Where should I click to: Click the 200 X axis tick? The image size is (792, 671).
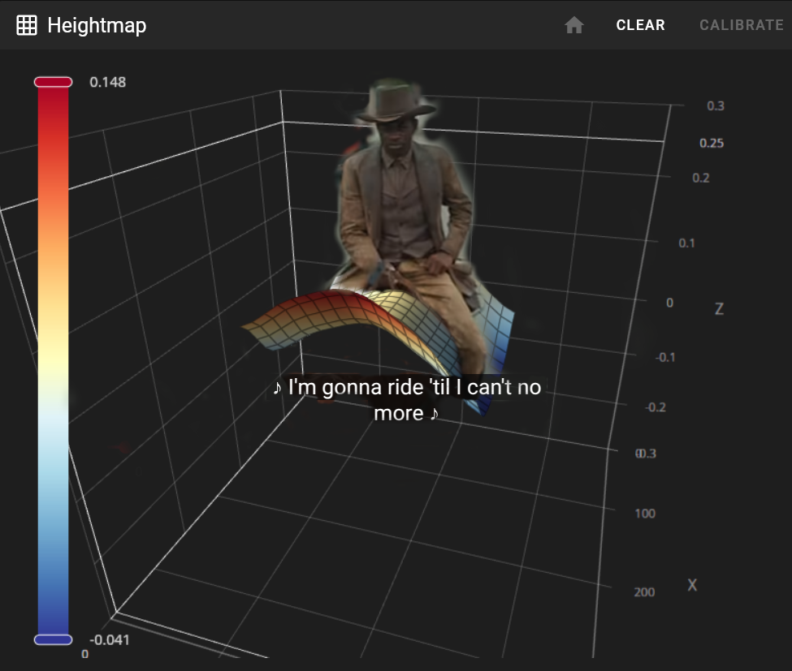pyautogui.click(x=644, y=591)
